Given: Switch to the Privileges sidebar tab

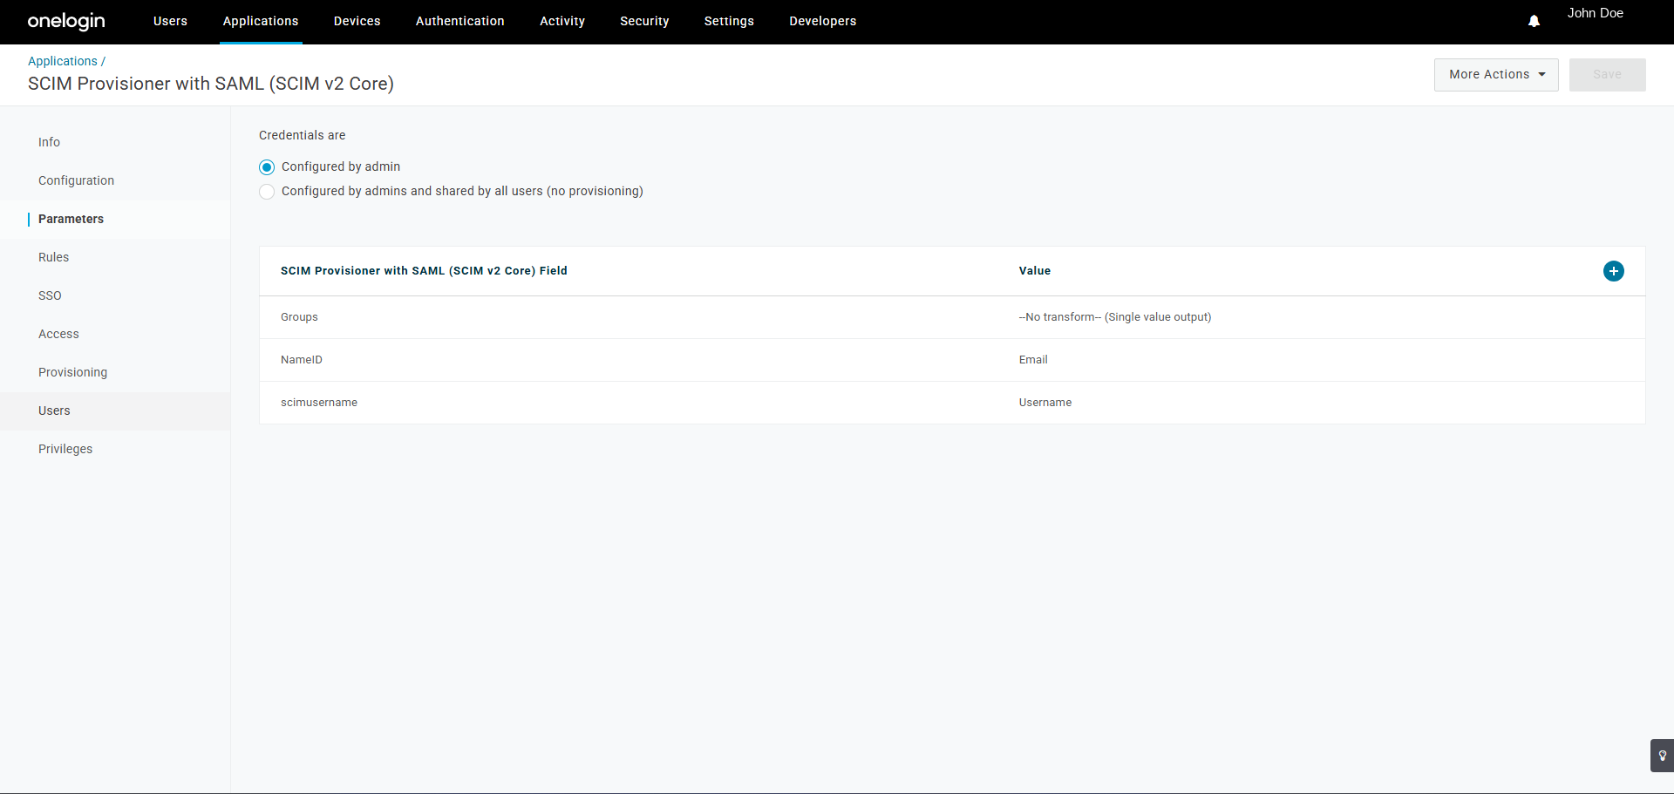Looking at the screenshot, I should tap(115, 449).
